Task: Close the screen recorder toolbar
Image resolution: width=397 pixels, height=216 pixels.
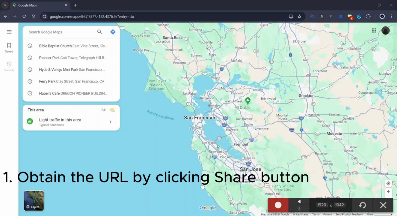Action: (383, 205)
